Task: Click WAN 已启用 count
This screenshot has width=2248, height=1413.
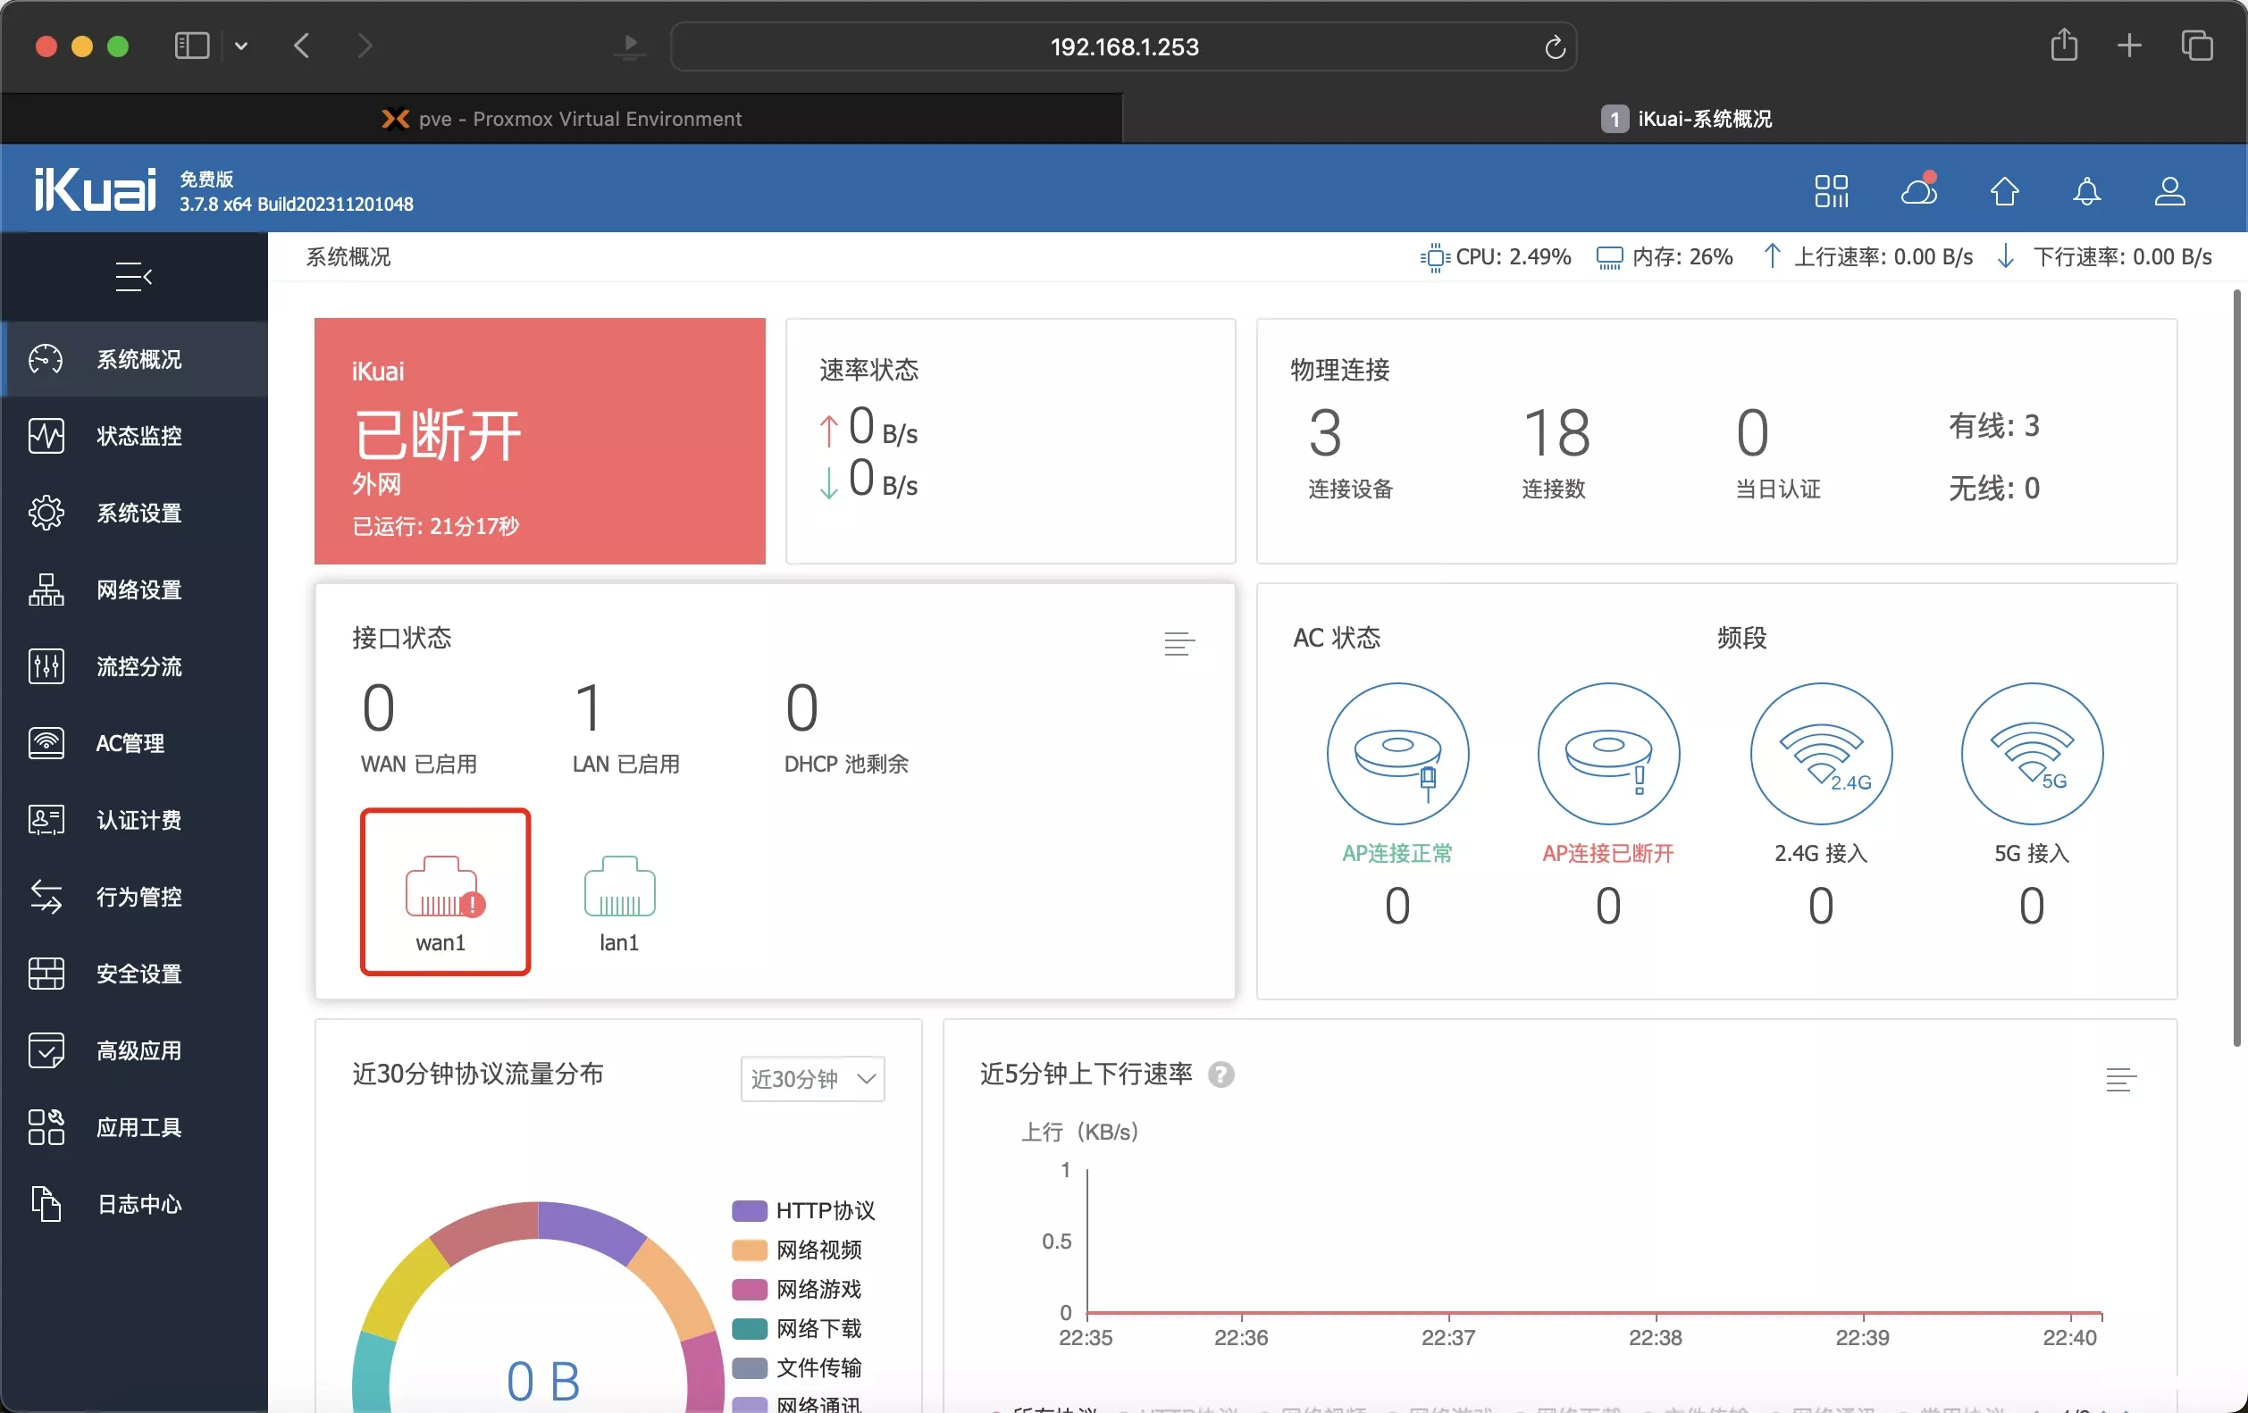Action: tap(378, 708)
